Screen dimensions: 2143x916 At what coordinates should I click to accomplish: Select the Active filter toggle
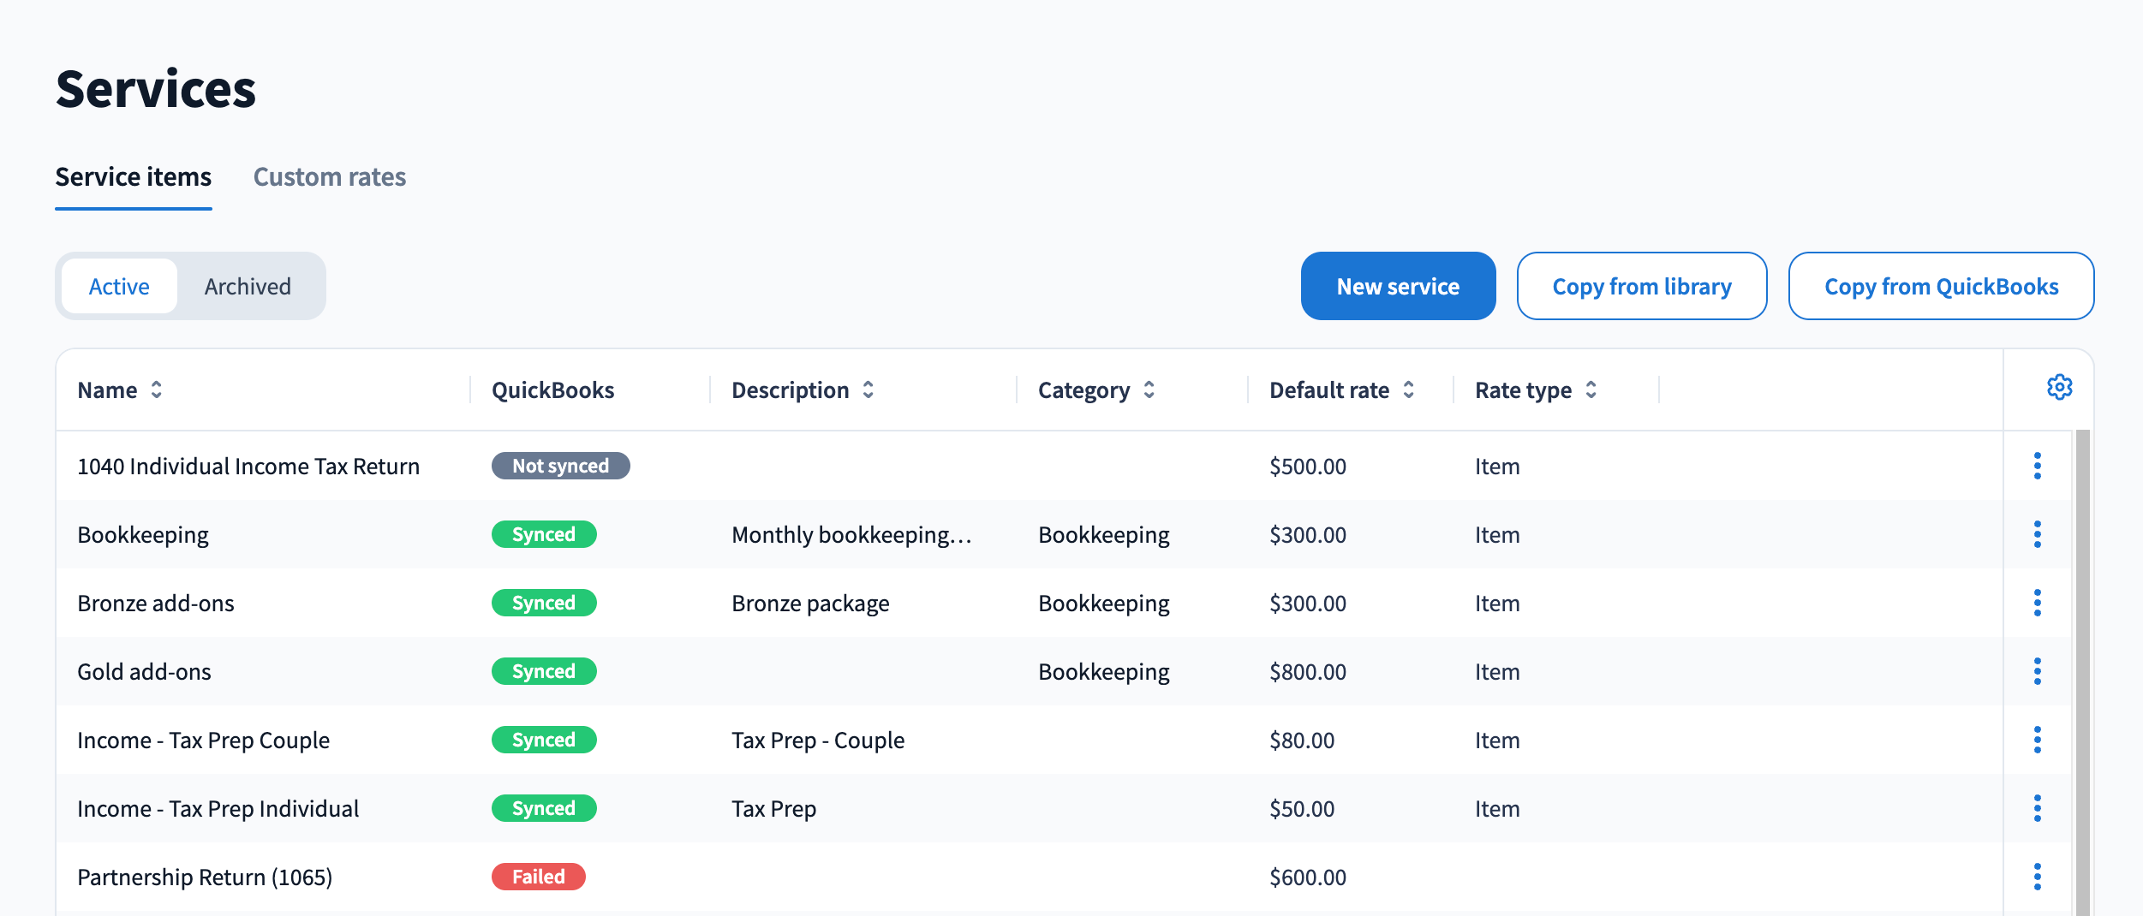click(119, 286)
